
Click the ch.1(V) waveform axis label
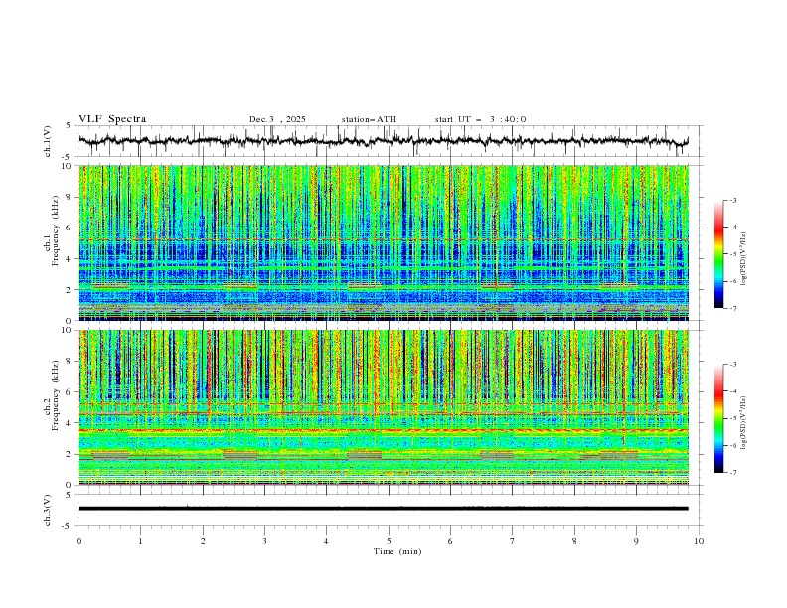point(49,141)
